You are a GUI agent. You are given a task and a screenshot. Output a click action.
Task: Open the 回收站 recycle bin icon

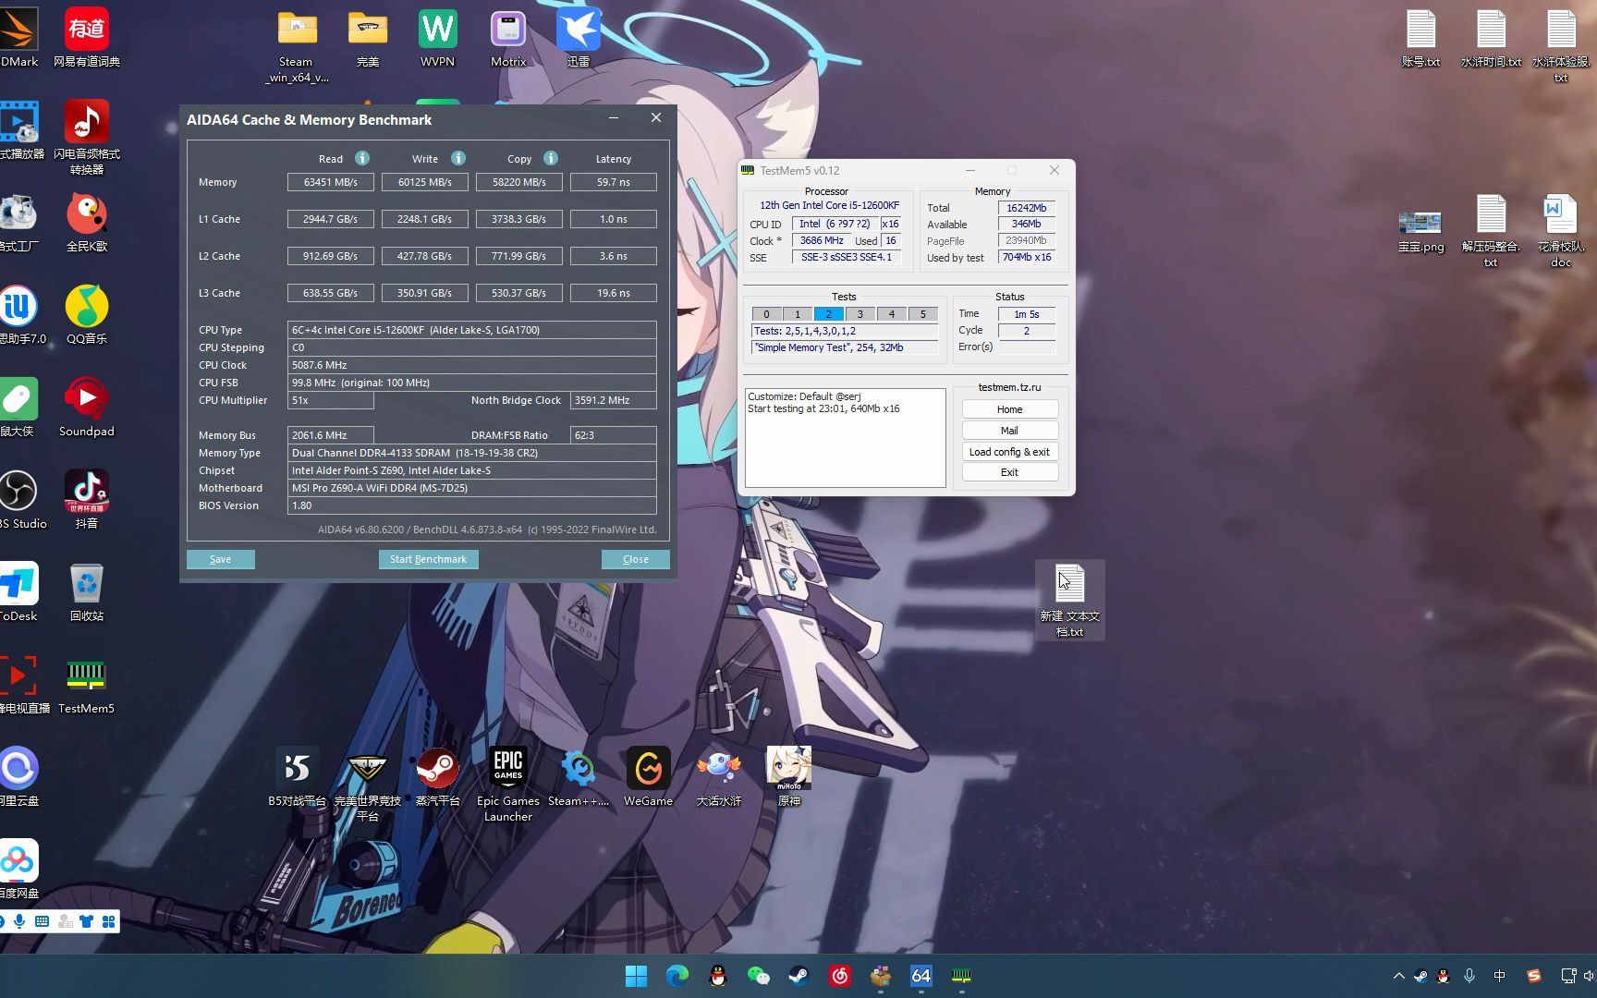87,591
